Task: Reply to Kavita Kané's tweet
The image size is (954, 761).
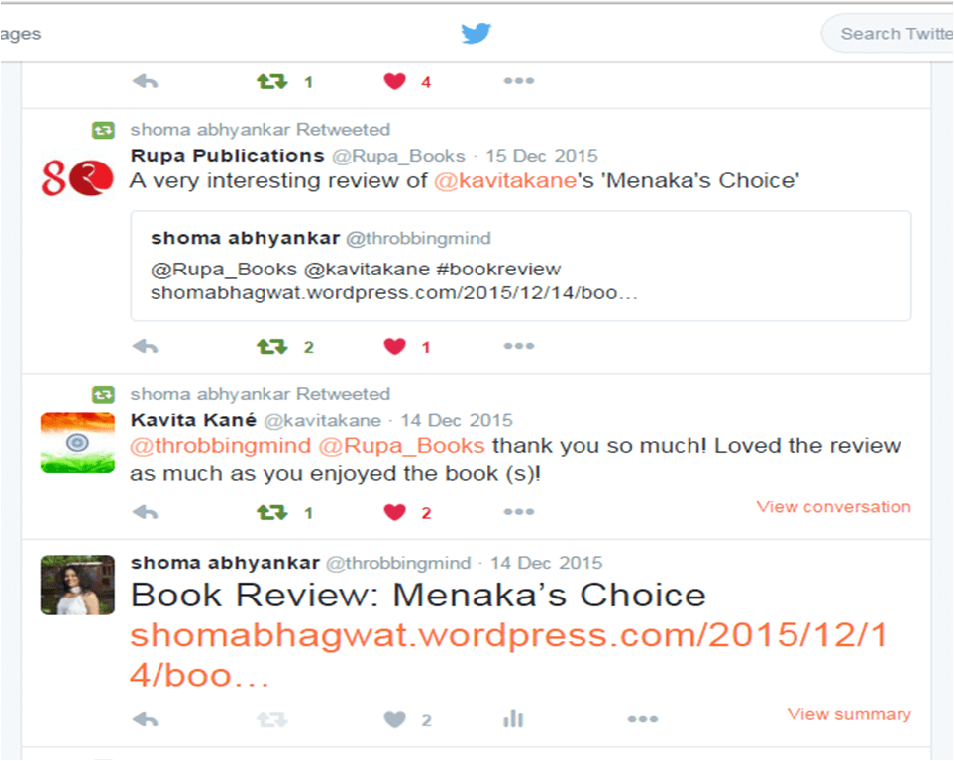Action: tap(146, 512)
